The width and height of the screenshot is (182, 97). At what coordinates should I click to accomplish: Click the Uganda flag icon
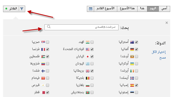tap(132, 56)
